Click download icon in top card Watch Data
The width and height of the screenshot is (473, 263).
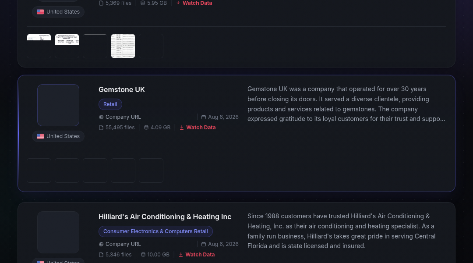coord(178,3)
